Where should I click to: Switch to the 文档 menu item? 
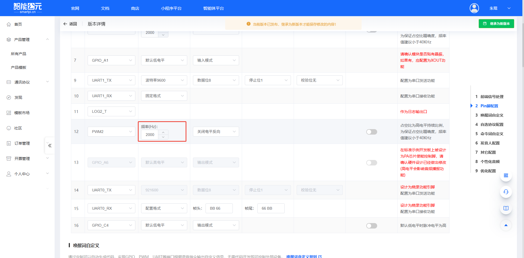coord(105,8)
